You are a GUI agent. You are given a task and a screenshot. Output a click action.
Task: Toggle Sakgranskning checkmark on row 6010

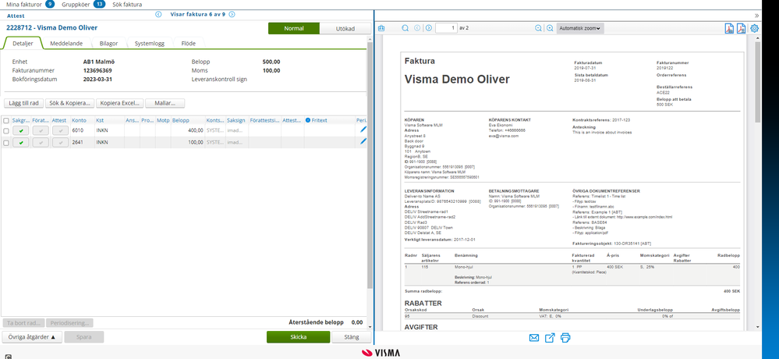[x=21, y=130]
